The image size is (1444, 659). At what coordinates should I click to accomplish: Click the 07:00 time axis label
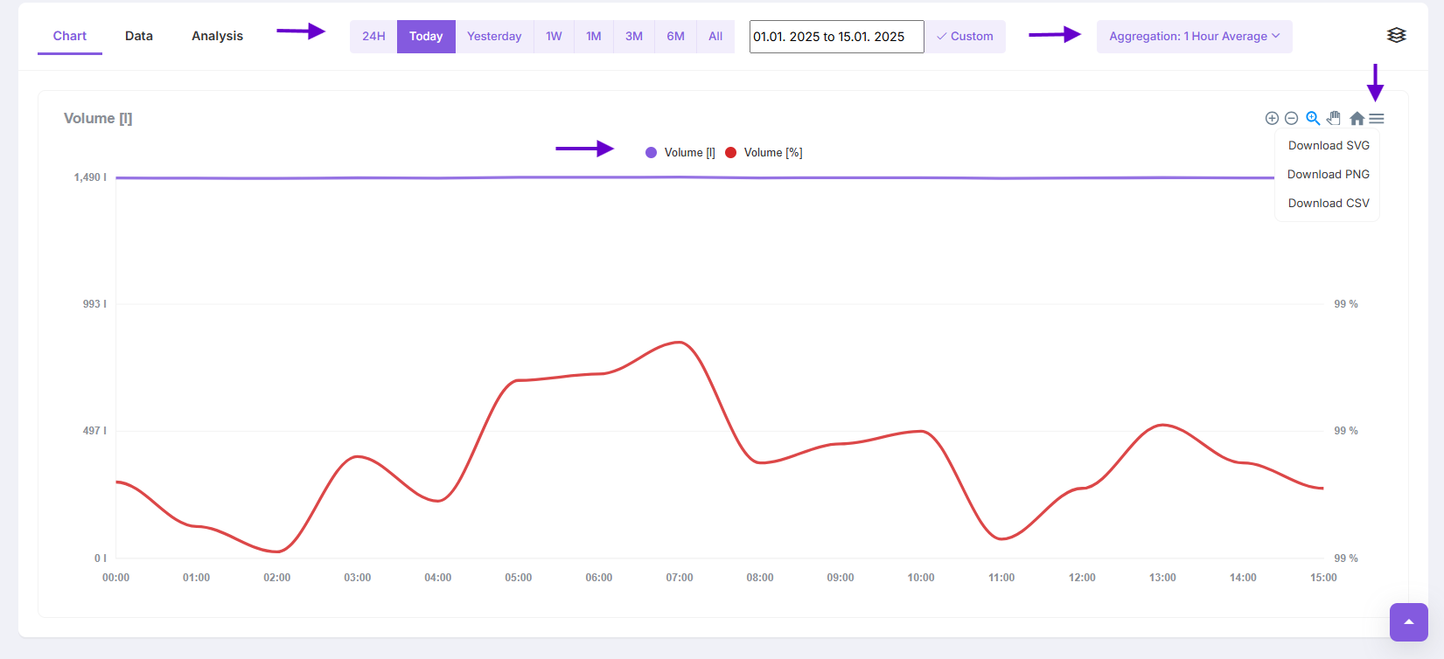click(680, 578)
